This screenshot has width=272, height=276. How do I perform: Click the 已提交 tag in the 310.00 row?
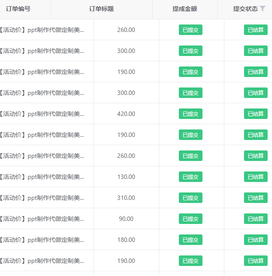pos(191,198)
